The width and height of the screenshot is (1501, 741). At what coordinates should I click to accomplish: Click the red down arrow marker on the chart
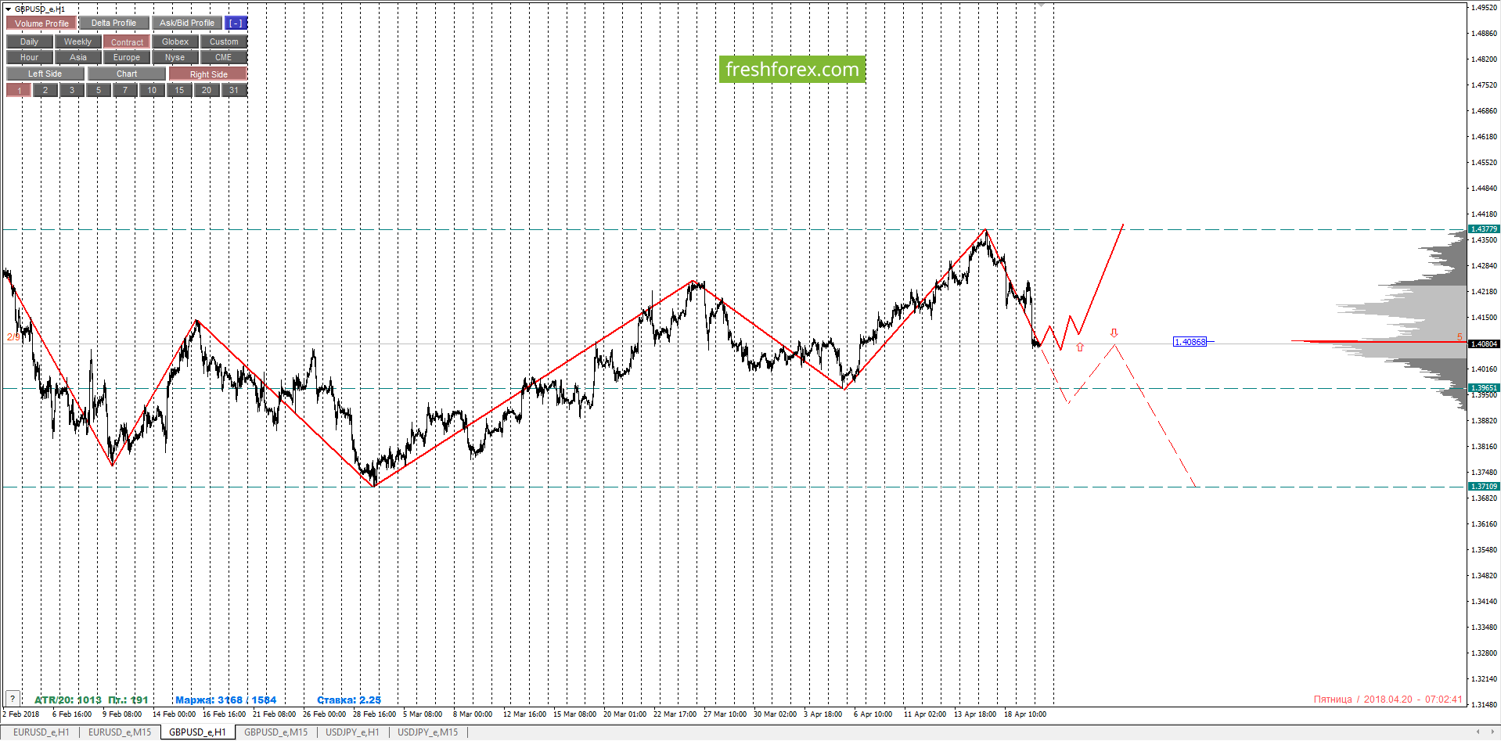coord(1114,333)
